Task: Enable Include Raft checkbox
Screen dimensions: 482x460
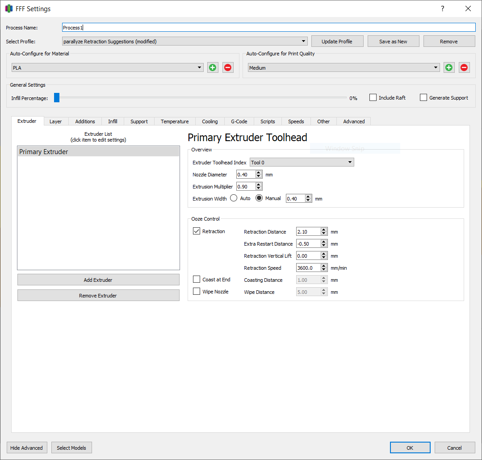Action: coord(373,98)
